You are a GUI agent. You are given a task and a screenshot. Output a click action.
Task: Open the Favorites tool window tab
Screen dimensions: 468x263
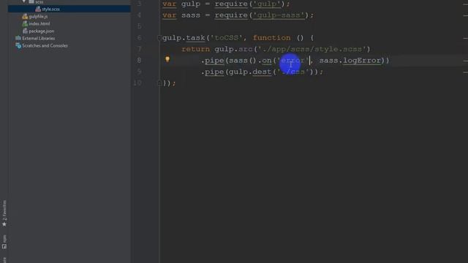4,213
